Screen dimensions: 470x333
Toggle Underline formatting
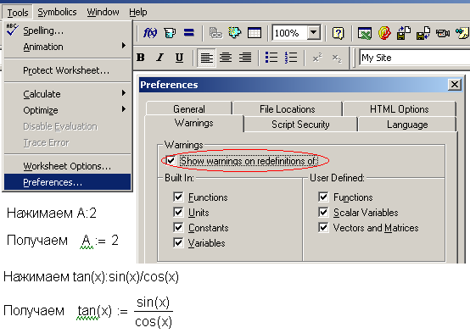pyautogui.click(x=179, y=58)
